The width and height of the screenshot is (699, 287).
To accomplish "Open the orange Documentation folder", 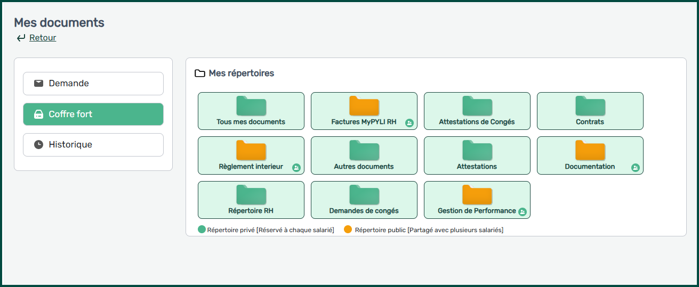I will pos(590,155).
